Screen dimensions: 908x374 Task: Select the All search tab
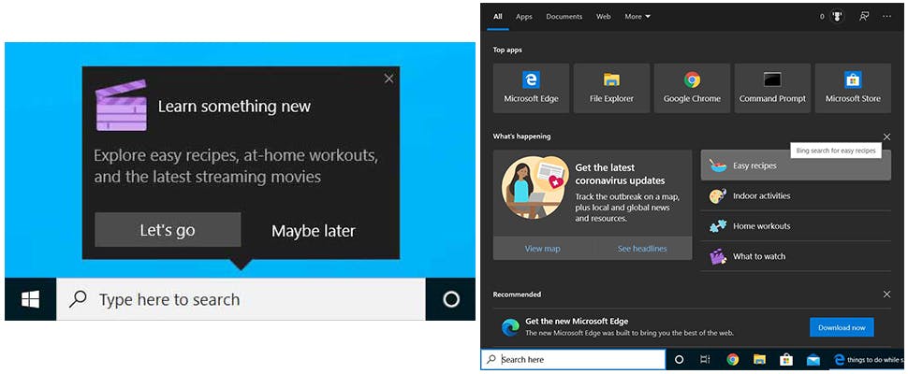coord(497,17)
